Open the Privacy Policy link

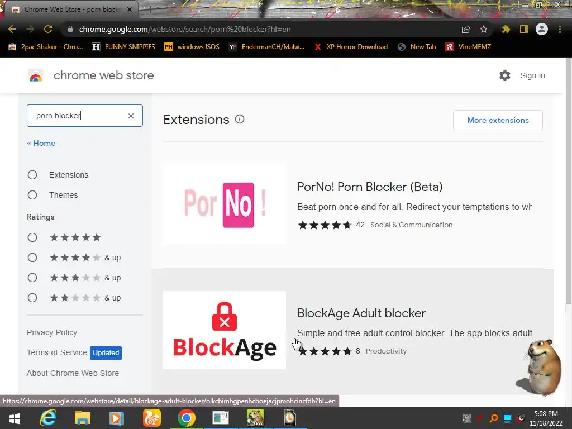[52, 333]
